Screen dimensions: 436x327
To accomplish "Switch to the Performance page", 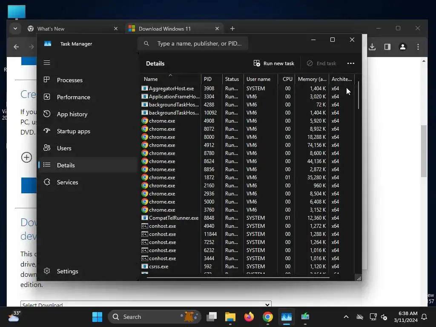I will click(x=88, y=97).
